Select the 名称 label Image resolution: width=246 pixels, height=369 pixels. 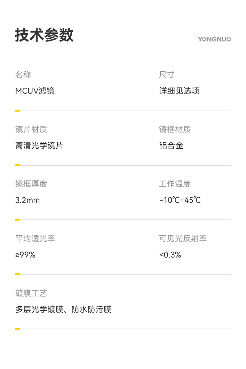[23, 75]
